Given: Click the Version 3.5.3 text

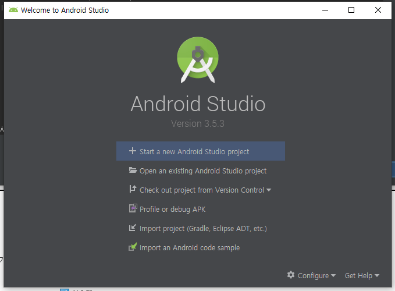Looking at the screenshot, I should (x=198, y=124).
